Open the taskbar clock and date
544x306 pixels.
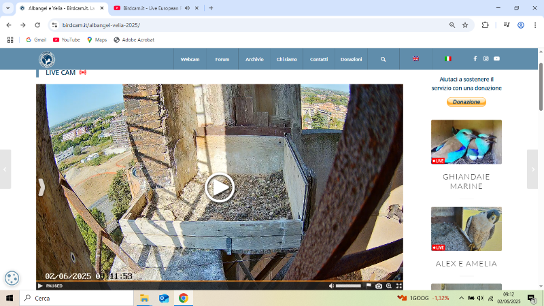509,298
